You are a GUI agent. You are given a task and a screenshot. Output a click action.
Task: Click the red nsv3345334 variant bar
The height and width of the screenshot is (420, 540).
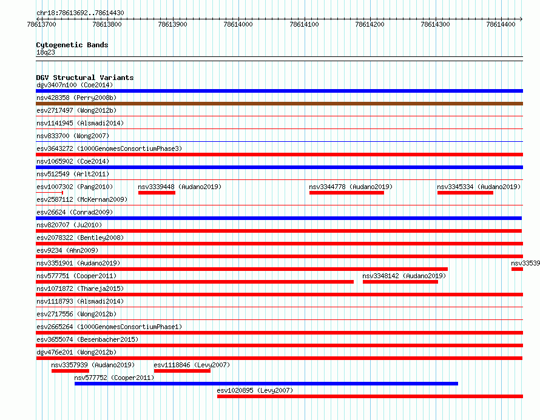(465, 193)
